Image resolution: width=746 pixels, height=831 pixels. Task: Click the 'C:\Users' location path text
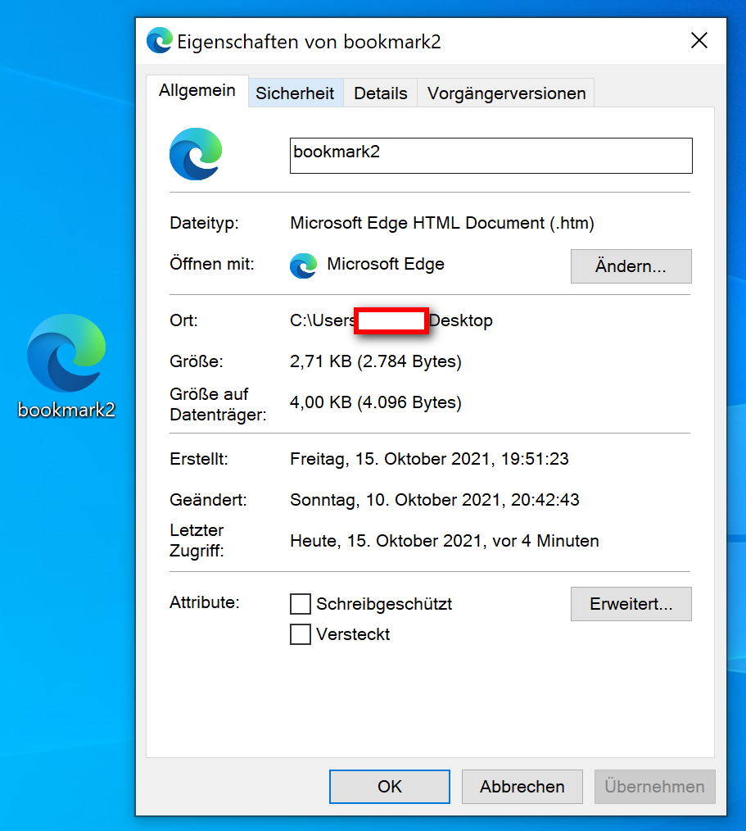[x=323, y=320]
